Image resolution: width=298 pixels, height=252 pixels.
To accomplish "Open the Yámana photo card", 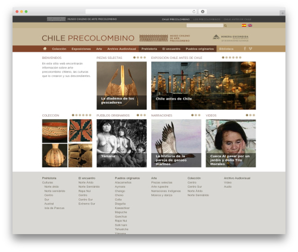I will click(122, 143).
